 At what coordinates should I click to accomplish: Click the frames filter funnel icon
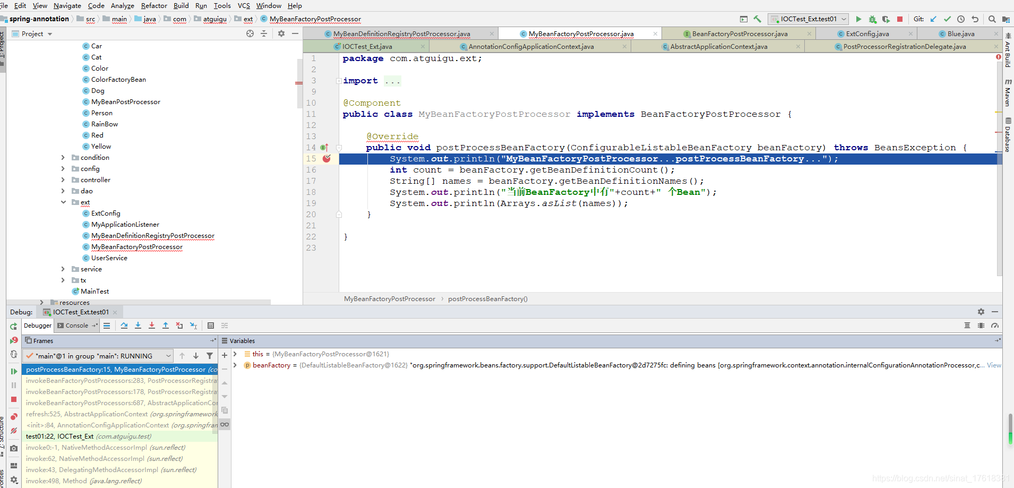point(210,356)
